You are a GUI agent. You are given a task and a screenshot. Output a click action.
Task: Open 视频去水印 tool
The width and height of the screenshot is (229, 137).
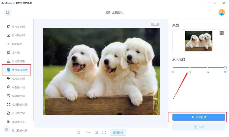coord(16,79)
